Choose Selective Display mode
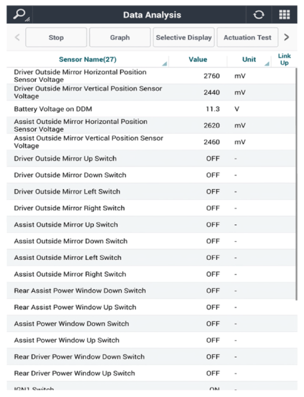This screenshot has width=304, height=397. (183, 38)
